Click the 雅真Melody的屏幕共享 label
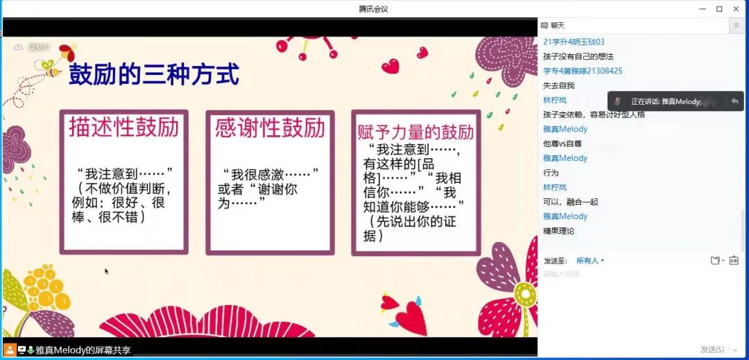The width and height of the screenshot is (749, 360). 83,350
